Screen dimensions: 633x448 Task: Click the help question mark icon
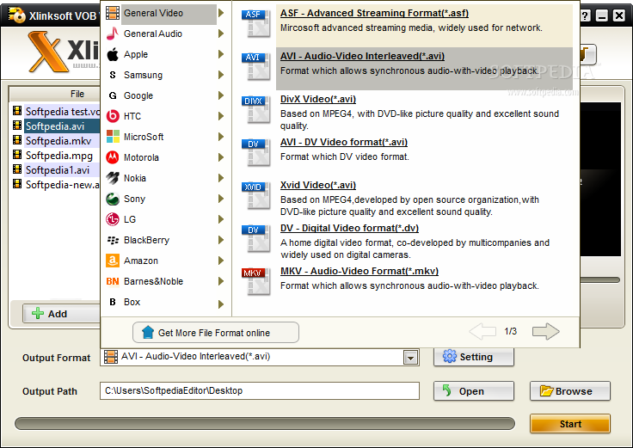[586, 15]
